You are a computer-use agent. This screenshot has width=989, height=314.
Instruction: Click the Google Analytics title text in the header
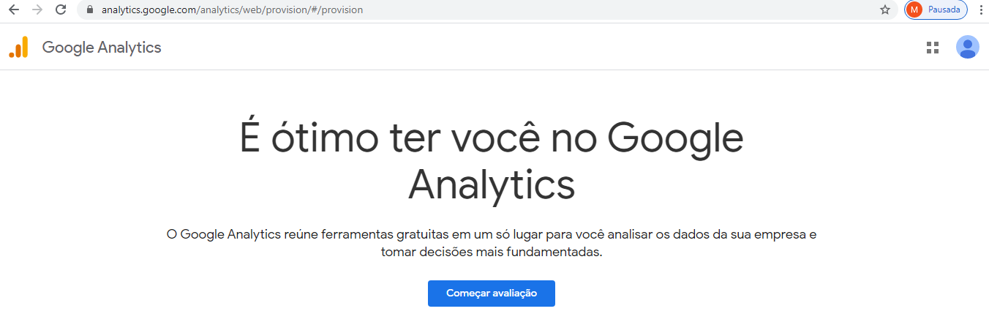(x=102, y=48)
